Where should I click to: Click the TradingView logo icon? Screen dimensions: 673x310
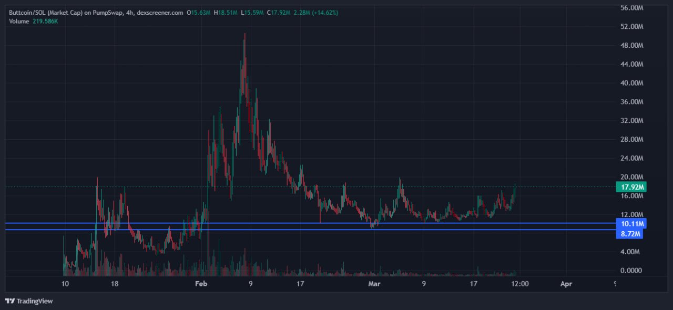coord(9,301)
